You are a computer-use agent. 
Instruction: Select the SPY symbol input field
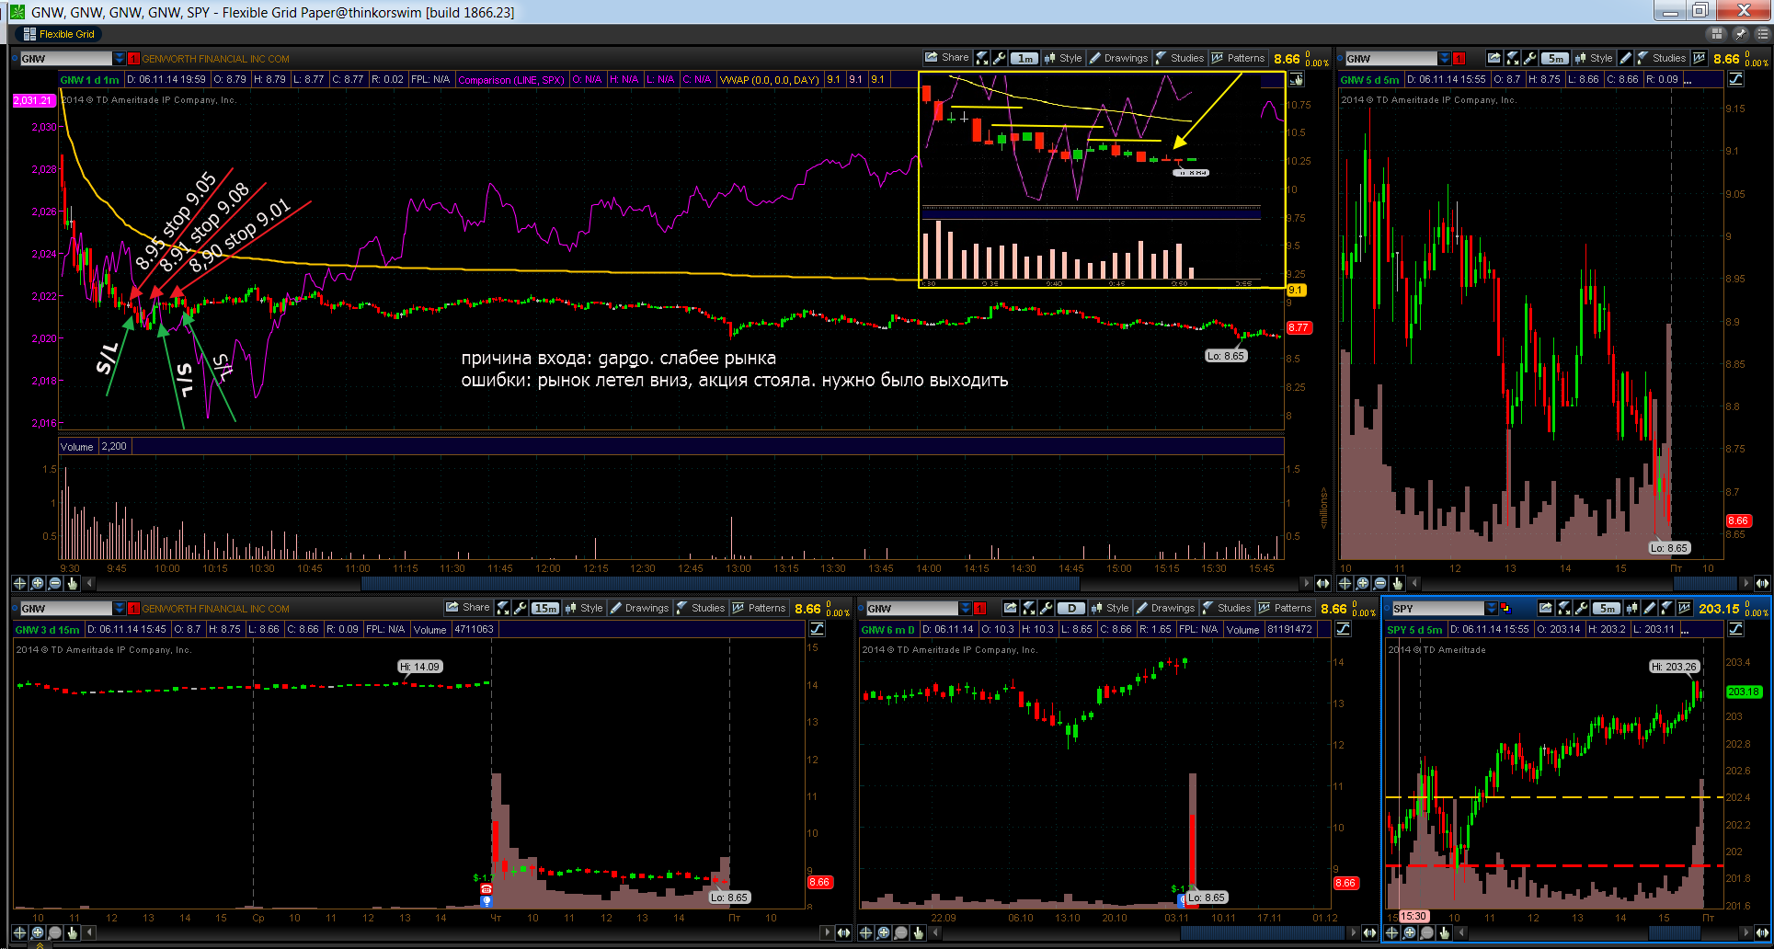coord(1437,608)
